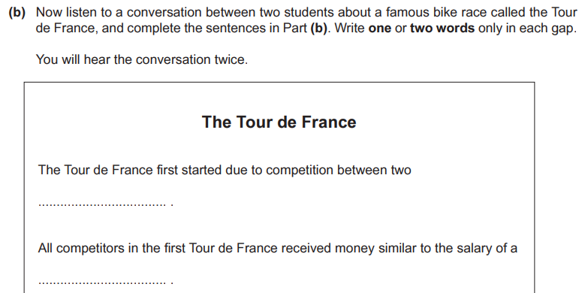Image resolution: width=582 pixels, height=293 pixels.
Task: Click the bold word 'one' in instructions
Action: coord(380,29)
